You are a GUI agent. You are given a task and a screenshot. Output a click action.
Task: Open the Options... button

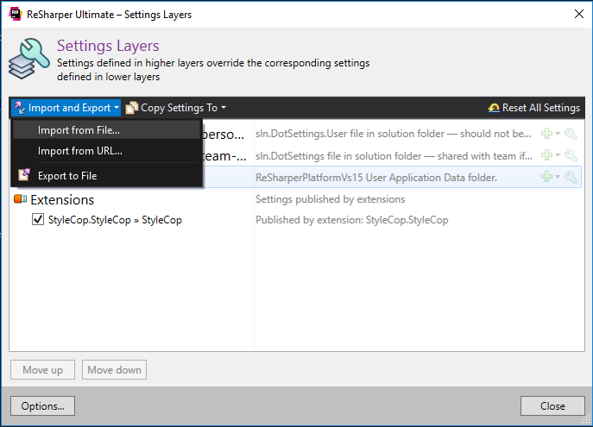click(43, 406)
